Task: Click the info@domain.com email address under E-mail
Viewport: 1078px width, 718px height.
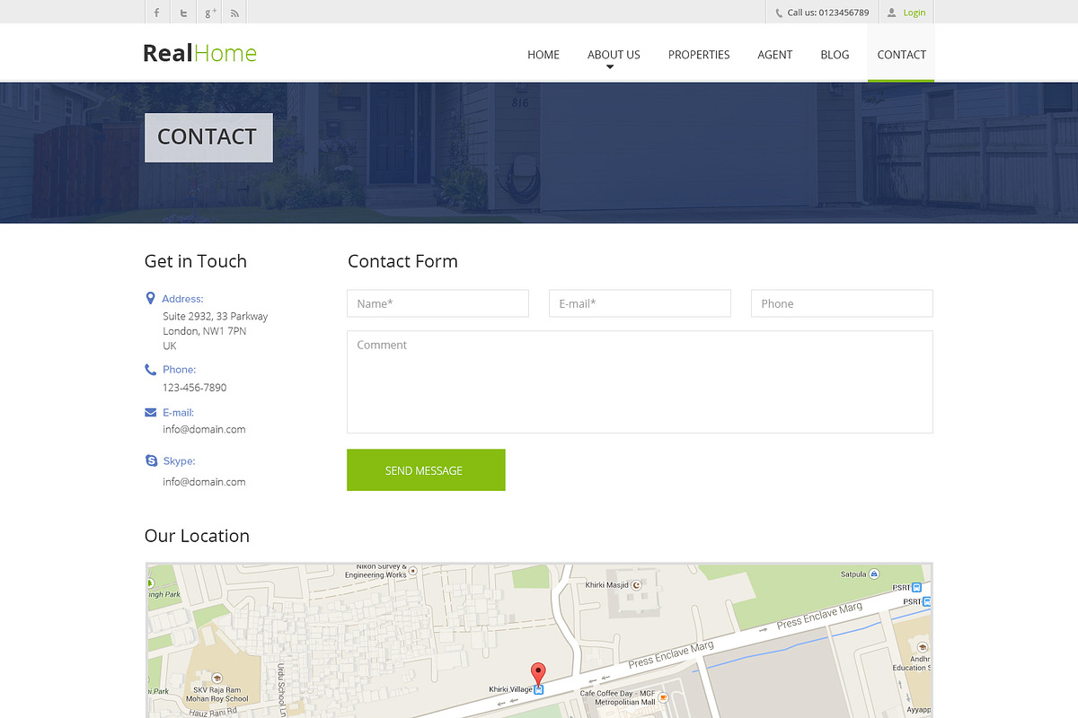Action: [204, 429]
